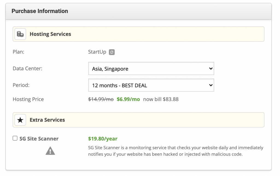Click the coins icon beside Hosting Services
Viewport: 280px width, 176px height.
[20, 34]
